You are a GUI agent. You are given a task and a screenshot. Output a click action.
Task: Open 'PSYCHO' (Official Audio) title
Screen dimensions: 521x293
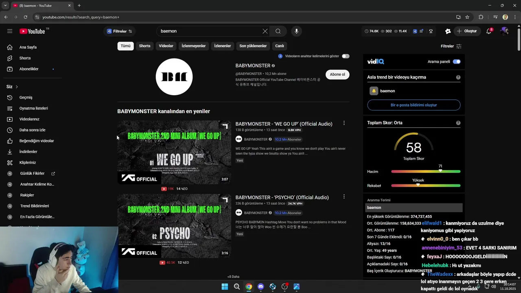click(282, 197)
